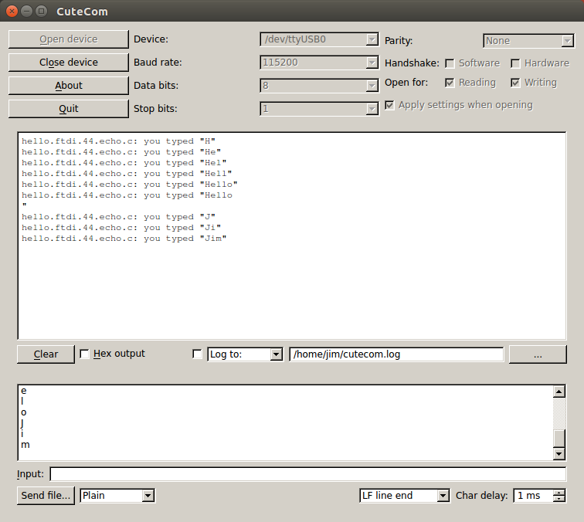
Task: Toggle Apply settings when opening
Action: pyautogui.click(x=389, y=105)
